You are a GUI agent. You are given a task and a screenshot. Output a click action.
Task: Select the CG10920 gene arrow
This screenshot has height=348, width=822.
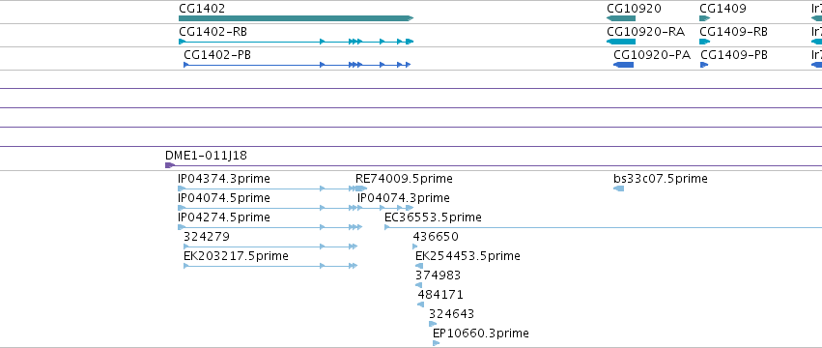point(621,18)
